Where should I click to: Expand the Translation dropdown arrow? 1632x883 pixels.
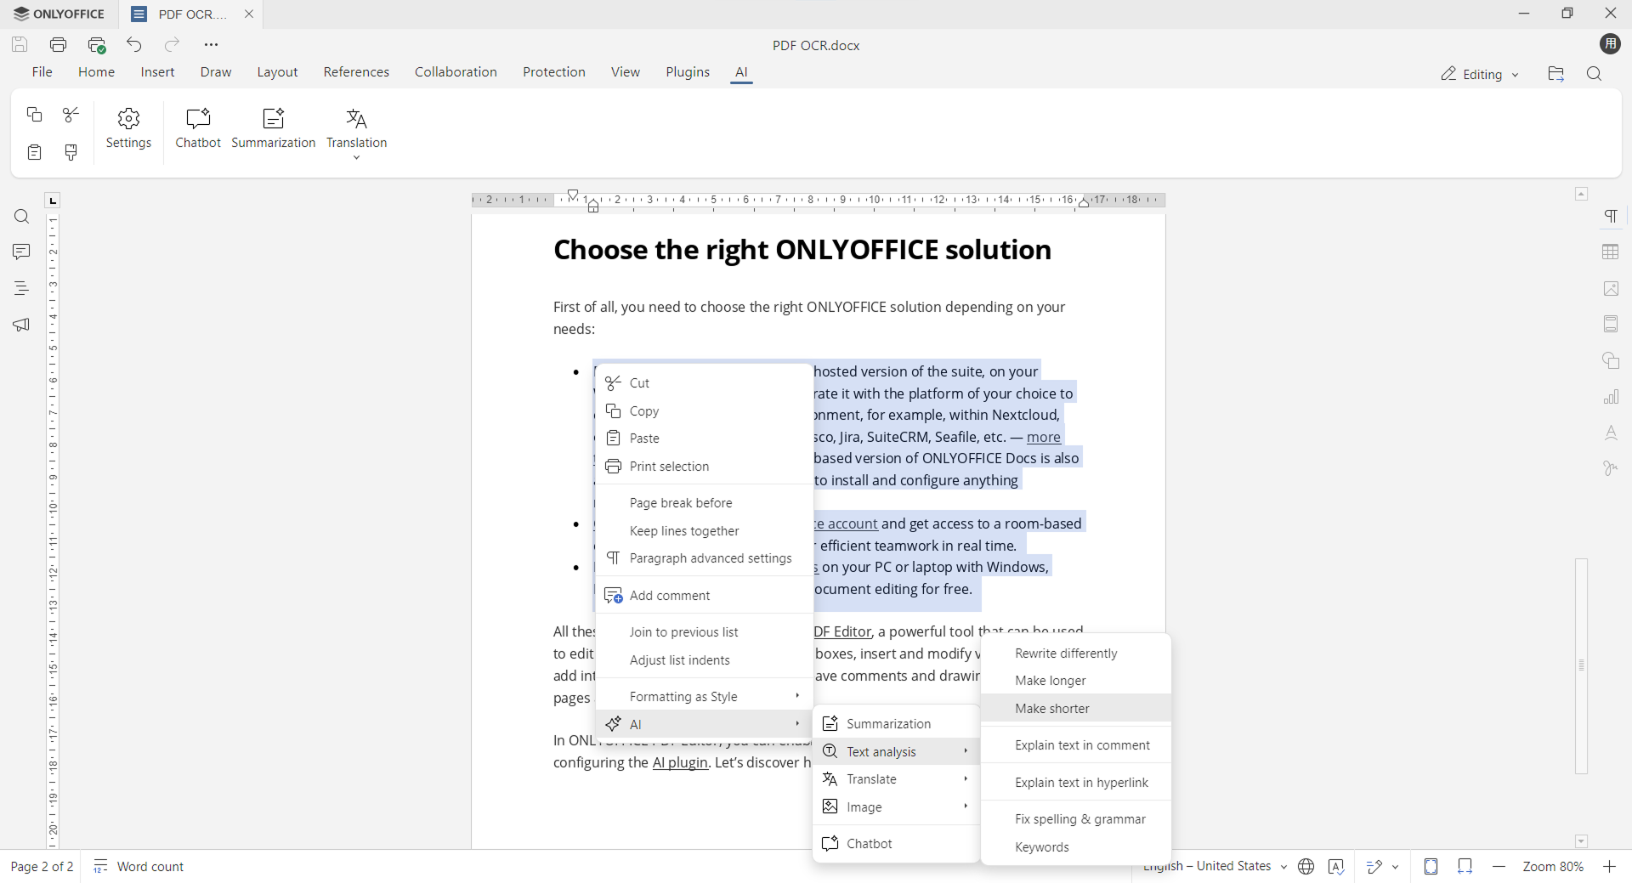[356, 157]
